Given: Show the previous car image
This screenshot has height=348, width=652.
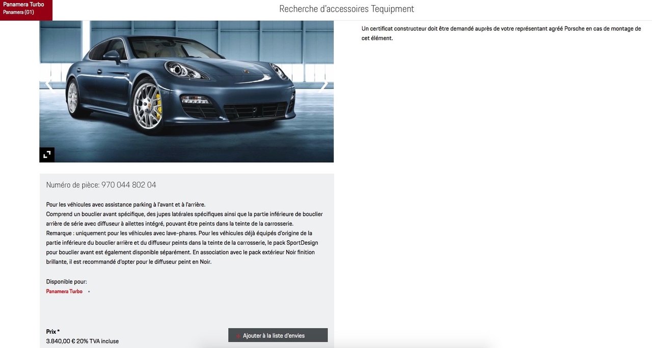Looking at the screenshot, I should (x=49, y=85).
